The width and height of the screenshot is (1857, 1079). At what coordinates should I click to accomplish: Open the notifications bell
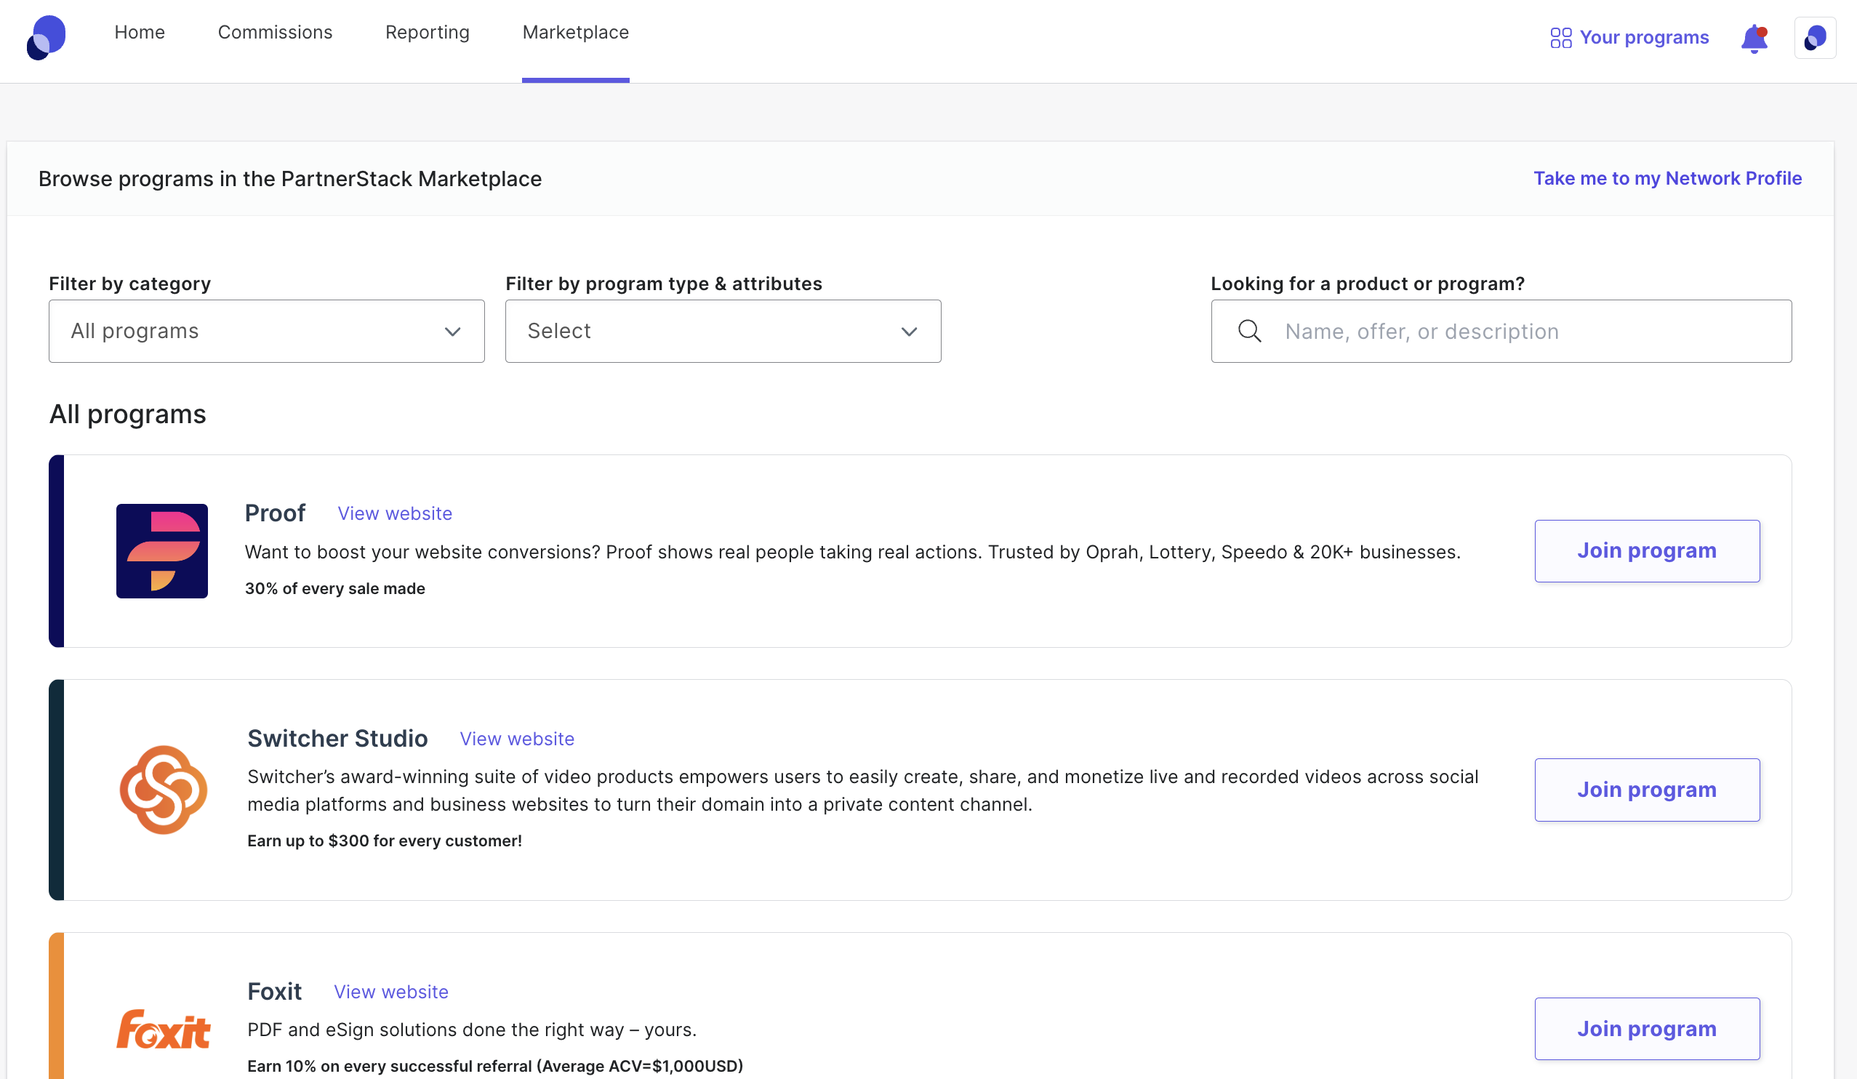1754,39
